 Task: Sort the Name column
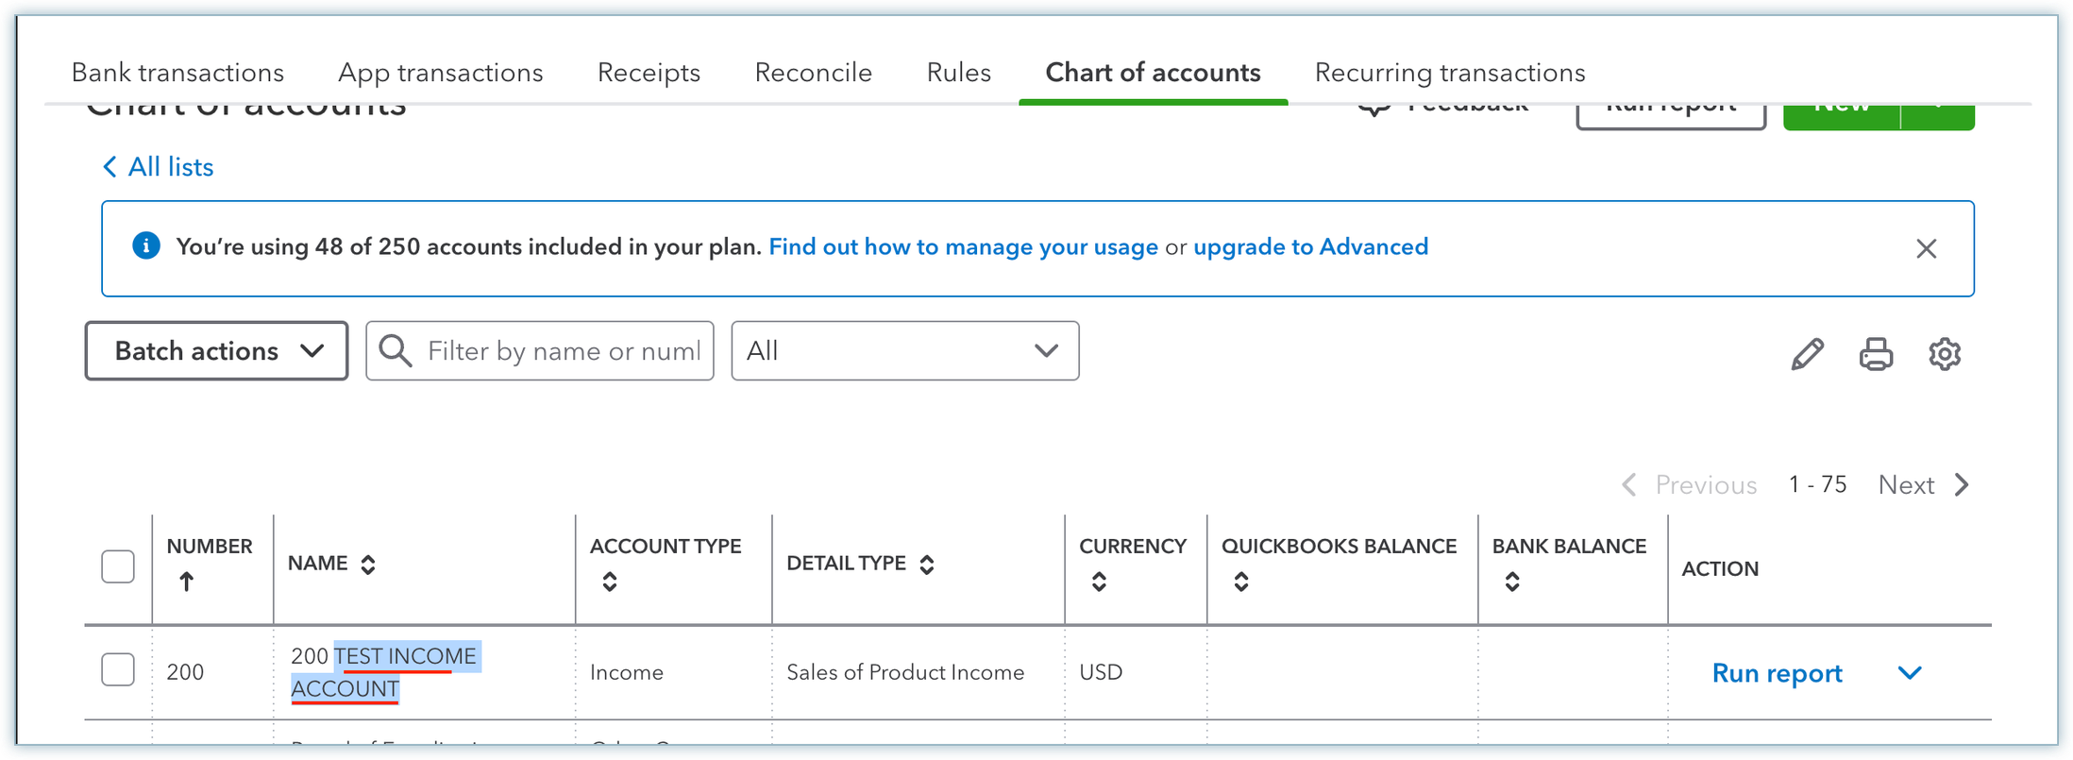368,565
